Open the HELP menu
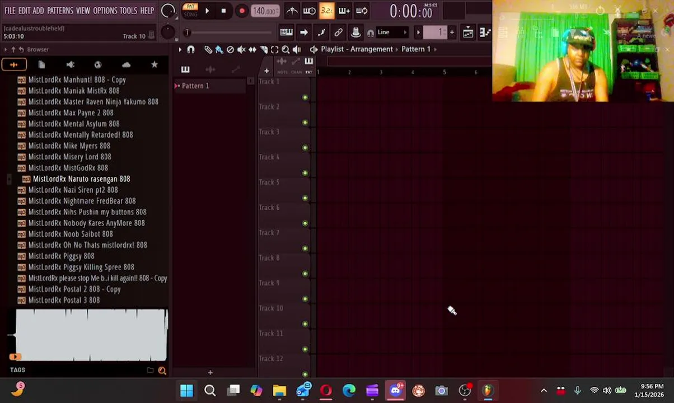The width and height of the screenshot is (674, 403). click(x=147, y=11)
